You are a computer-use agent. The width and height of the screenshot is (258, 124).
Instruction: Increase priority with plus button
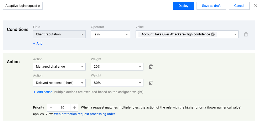(x=74, y=108)
